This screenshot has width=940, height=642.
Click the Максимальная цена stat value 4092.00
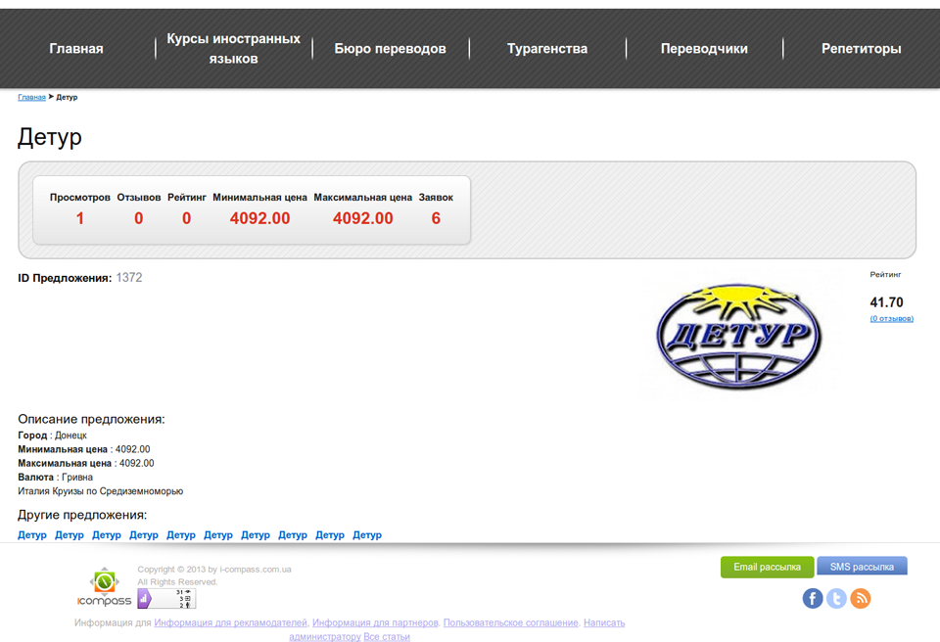tap(362, 218)
